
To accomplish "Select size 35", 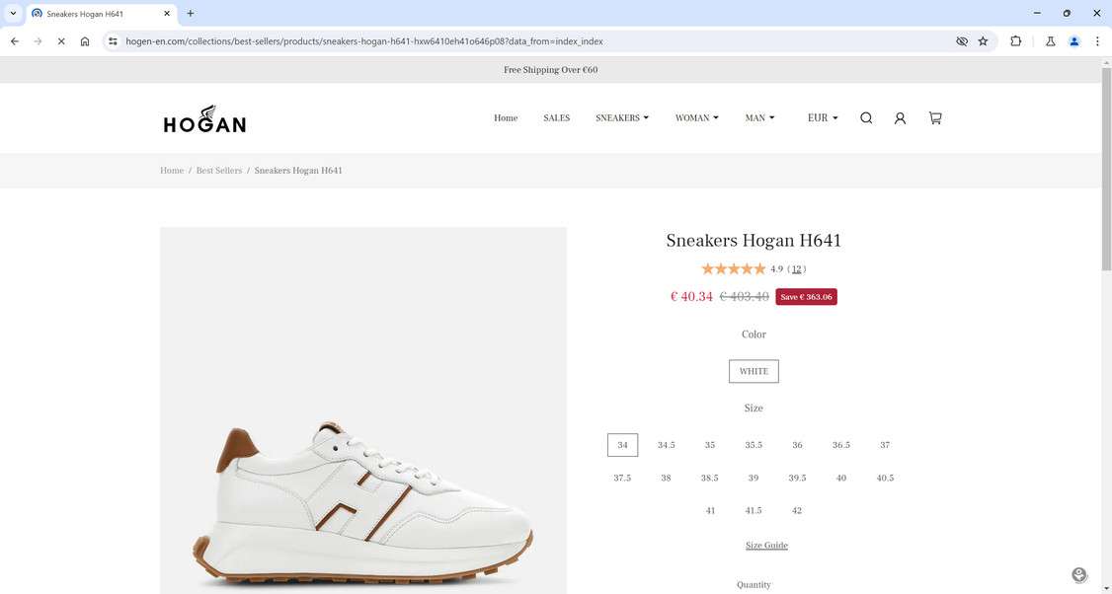I will pyautogui.click(x=710, y=445).
